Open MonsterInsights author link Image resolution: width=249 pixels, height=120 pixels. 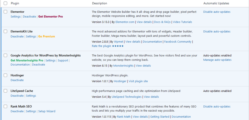click(123, 66)
